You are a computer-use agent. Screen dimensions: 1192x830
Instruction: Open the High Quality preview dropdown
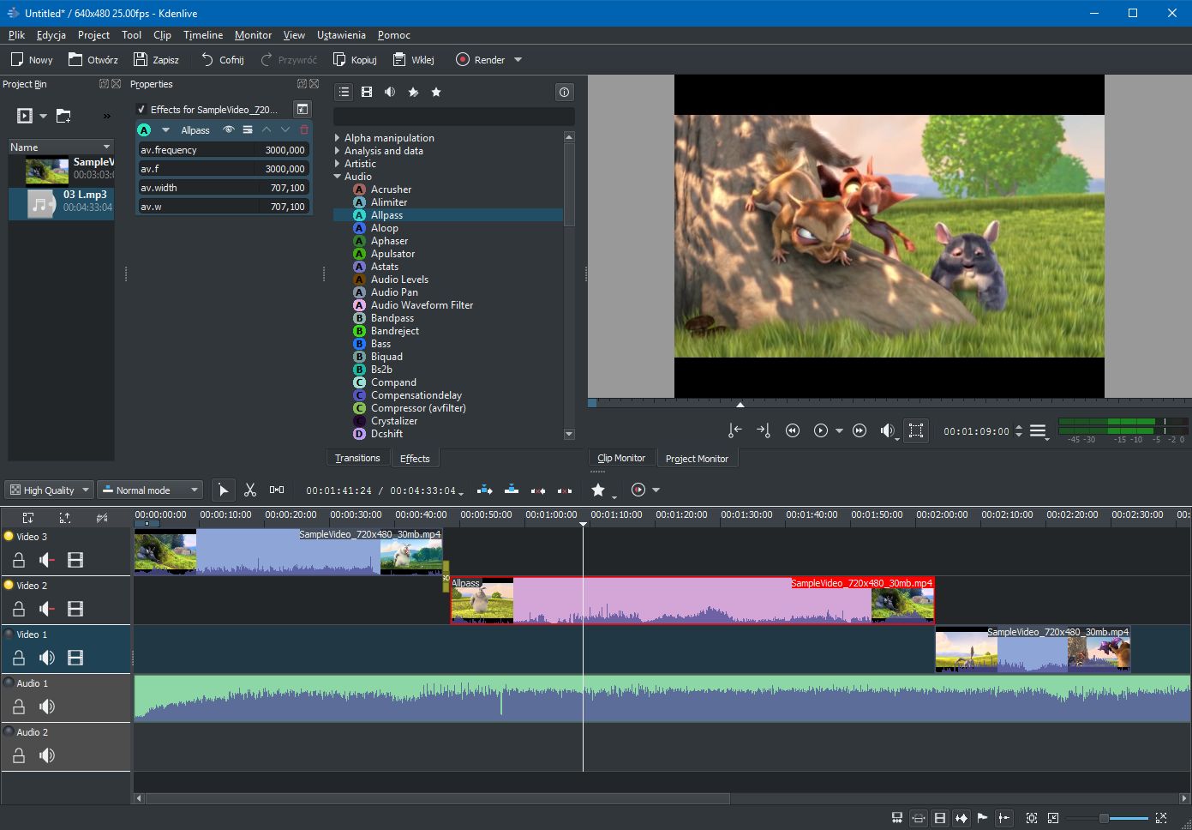point(49,490)
